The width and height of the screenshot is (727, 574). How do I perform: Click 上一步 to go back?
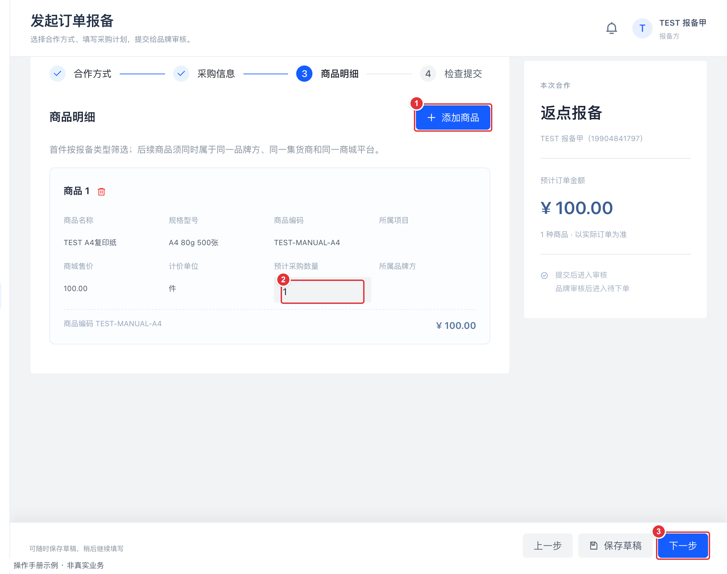[x=547, y=546]
